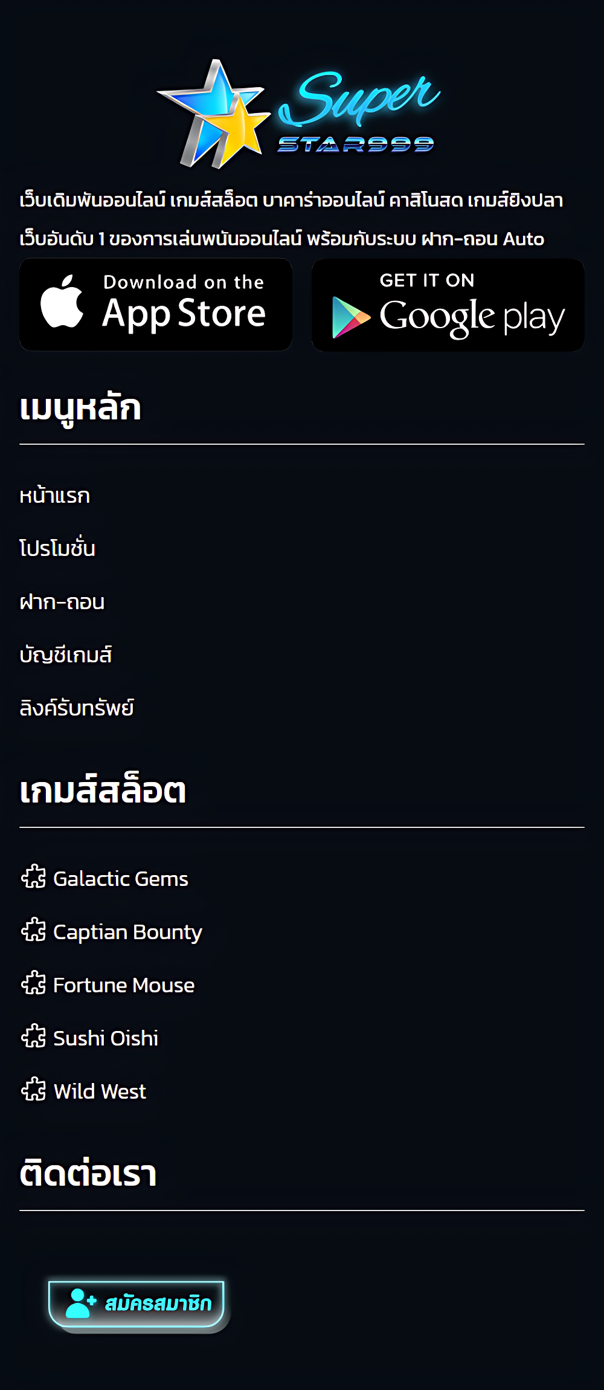Tap the Google Play triangle icon
This screenshot has height=1390, width=604.
tap(350, 317)
